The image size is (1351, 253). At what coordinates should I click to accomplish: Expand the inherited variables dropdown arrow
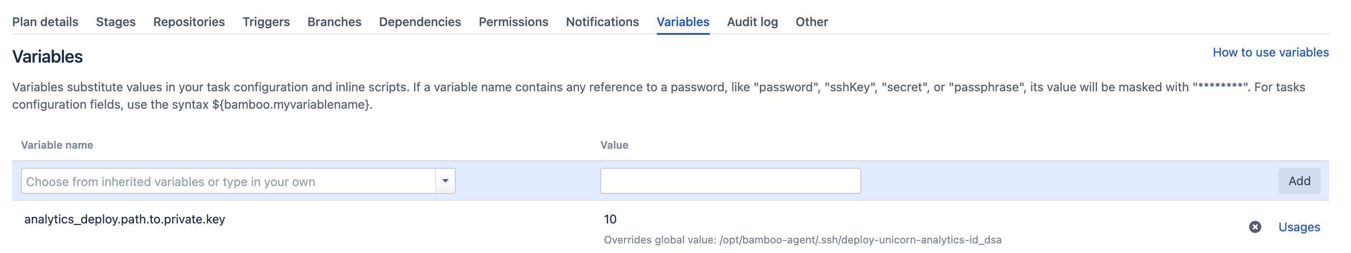pyautogui.click(x=445, y=181)
